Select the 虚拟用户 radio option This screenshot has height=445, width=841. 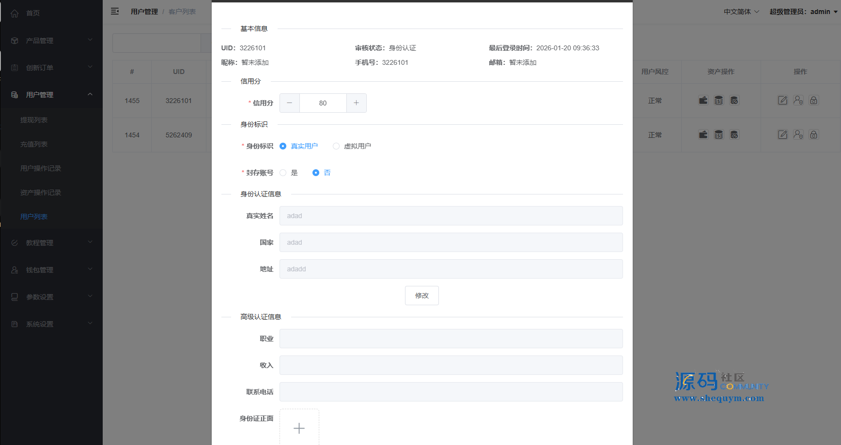click(x=336, y=146)
